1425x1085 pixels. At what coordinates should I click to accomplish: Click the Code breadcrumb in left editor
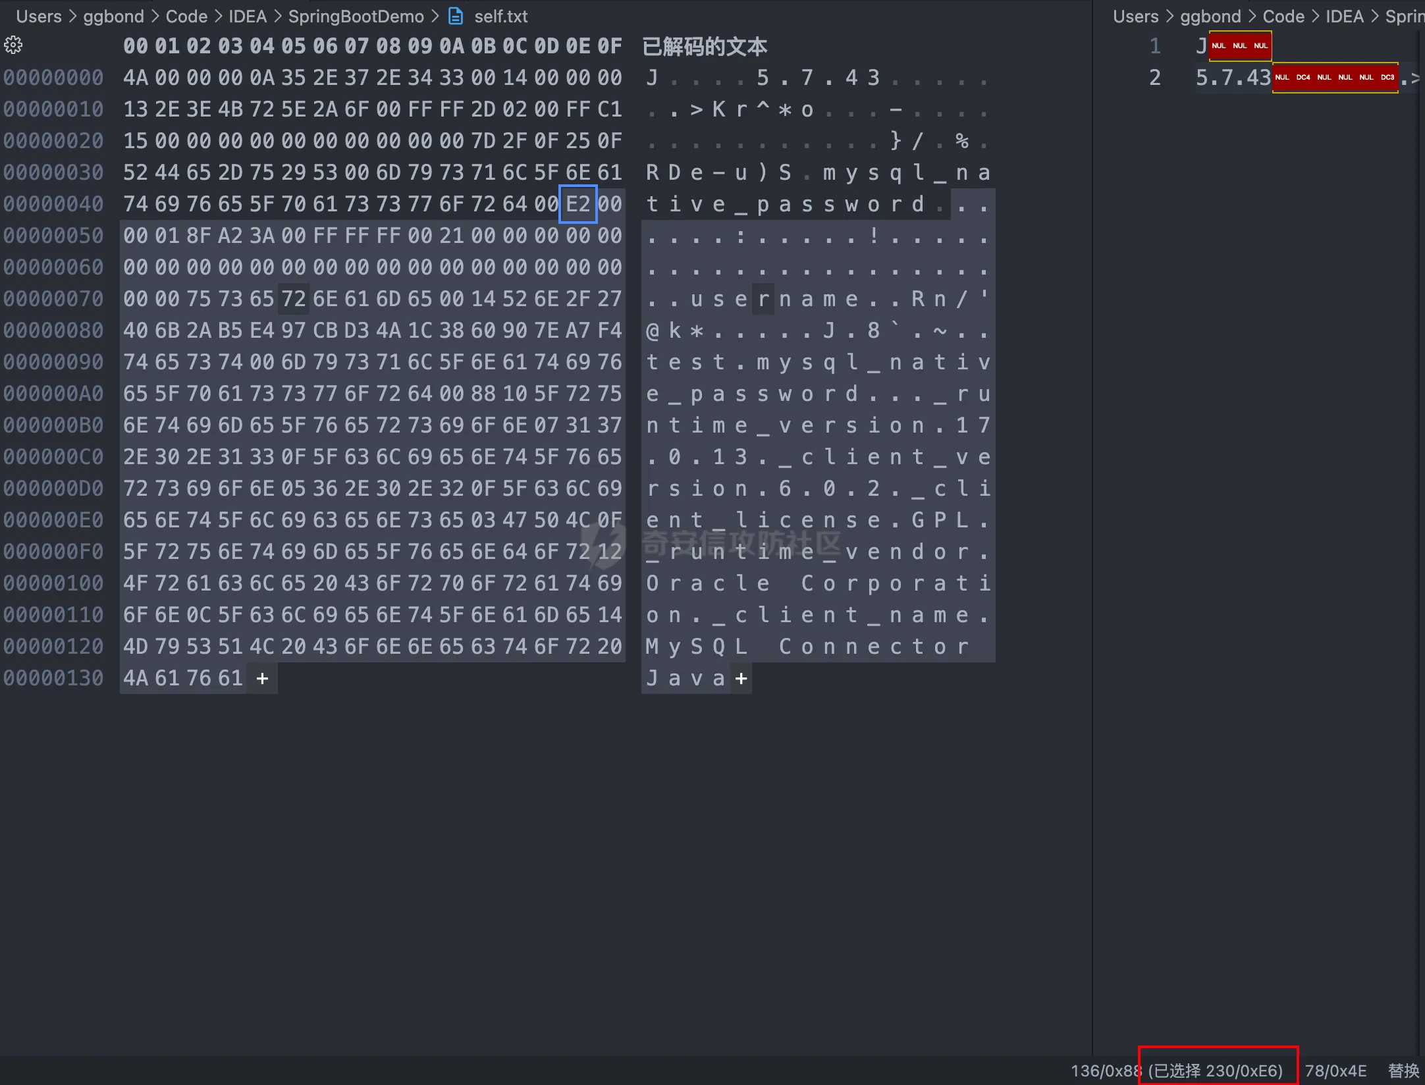pyautogui.click(x=186, y=16)
